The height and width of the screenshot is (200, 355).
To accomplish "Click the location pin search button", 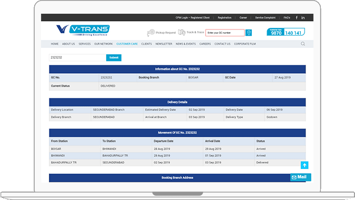I will point(249,33).
